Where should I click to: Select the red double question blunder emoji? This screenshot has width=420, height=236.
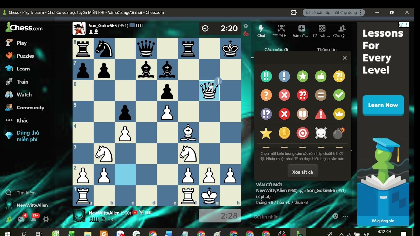303,95
